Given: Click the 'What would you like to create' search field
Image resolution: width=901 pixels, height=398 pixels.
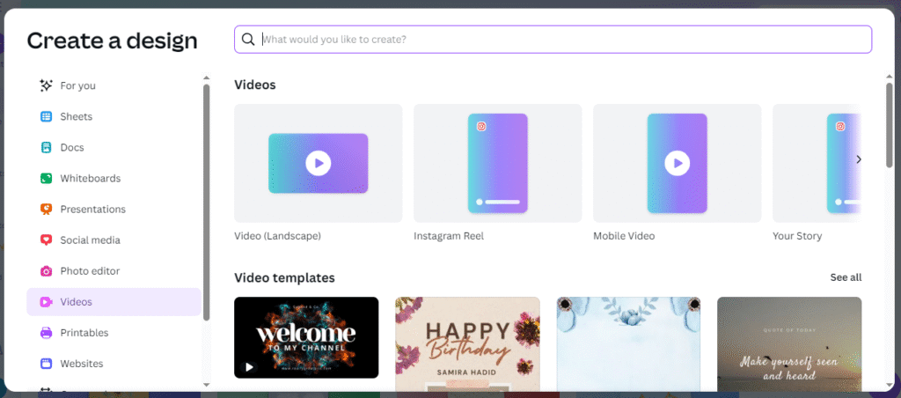Looking at the screenshot, I should coord(563,40).
